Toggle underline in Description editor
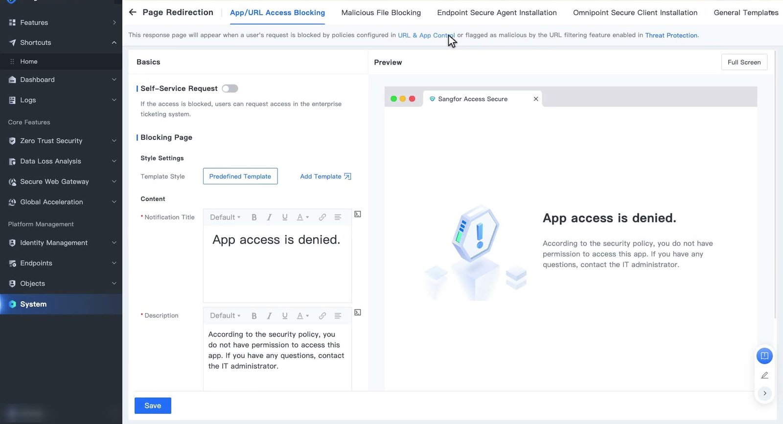 (285, 316)
